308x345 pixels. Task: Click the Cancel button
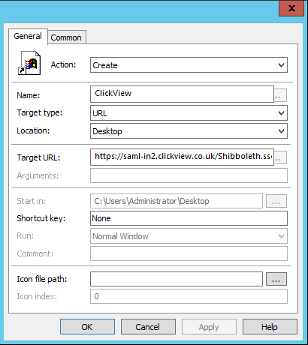(148, 326)
